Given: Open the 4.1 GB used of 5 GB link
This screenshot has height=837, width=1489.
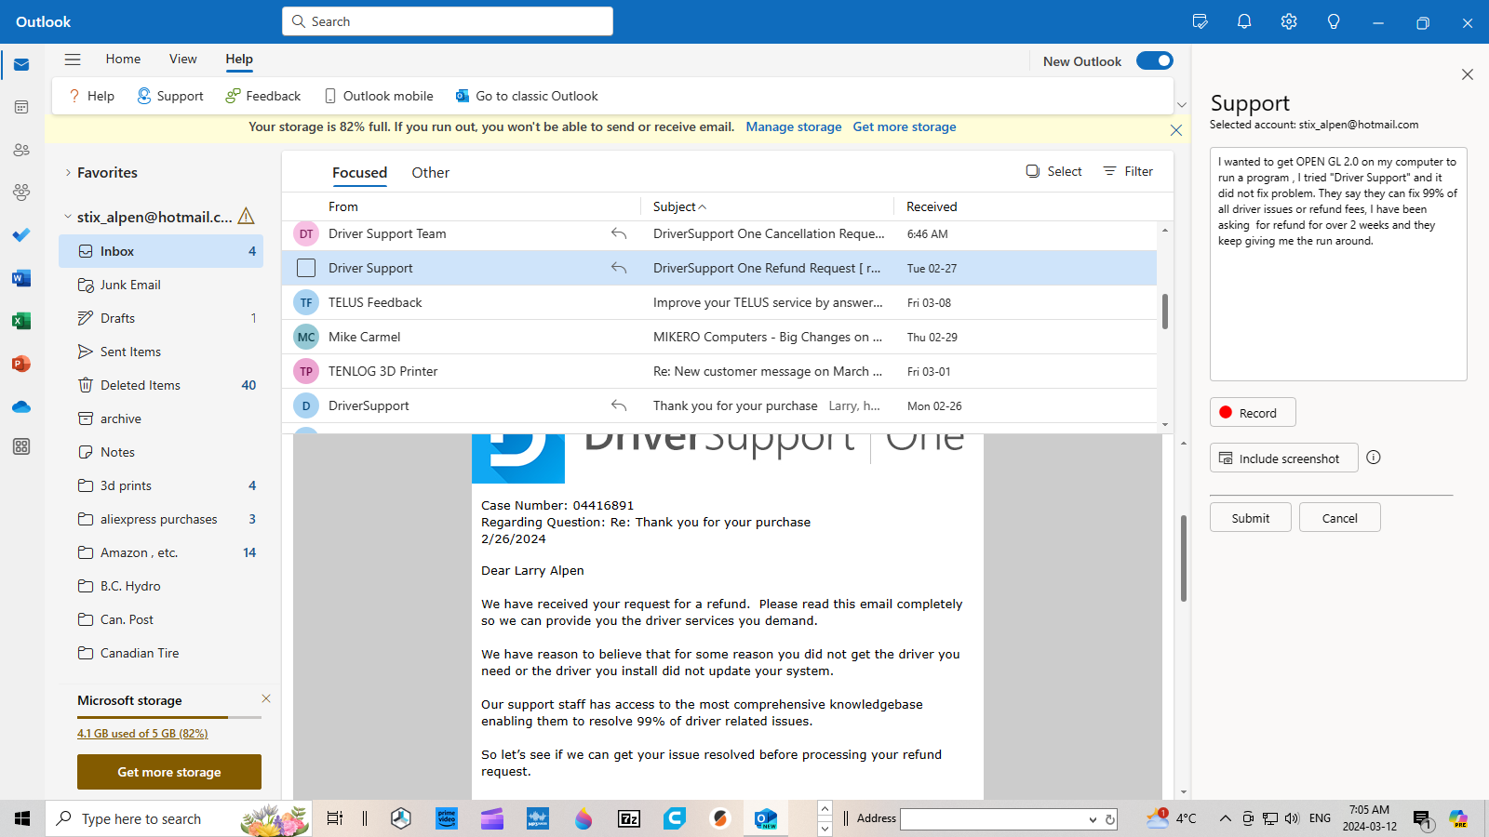Looking at the screenshot, I should pos(142,733).
